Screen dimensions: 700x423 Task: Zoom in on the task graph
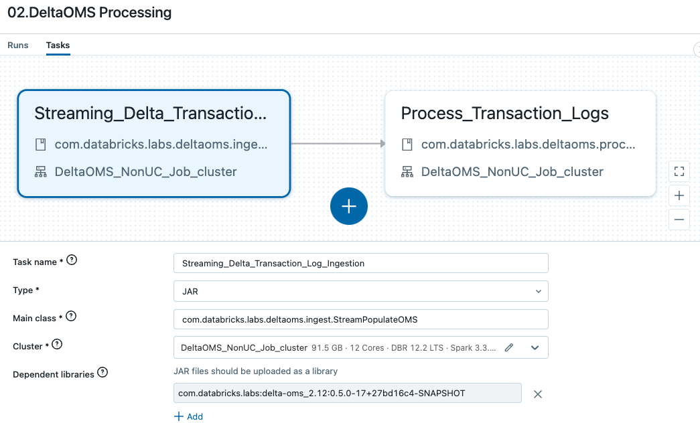(679, 195)
